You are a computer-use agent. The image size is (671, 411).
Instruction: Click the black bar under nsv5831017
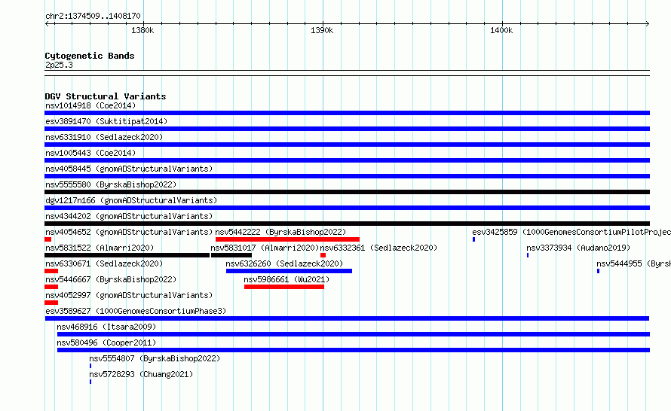coord(231,255)
